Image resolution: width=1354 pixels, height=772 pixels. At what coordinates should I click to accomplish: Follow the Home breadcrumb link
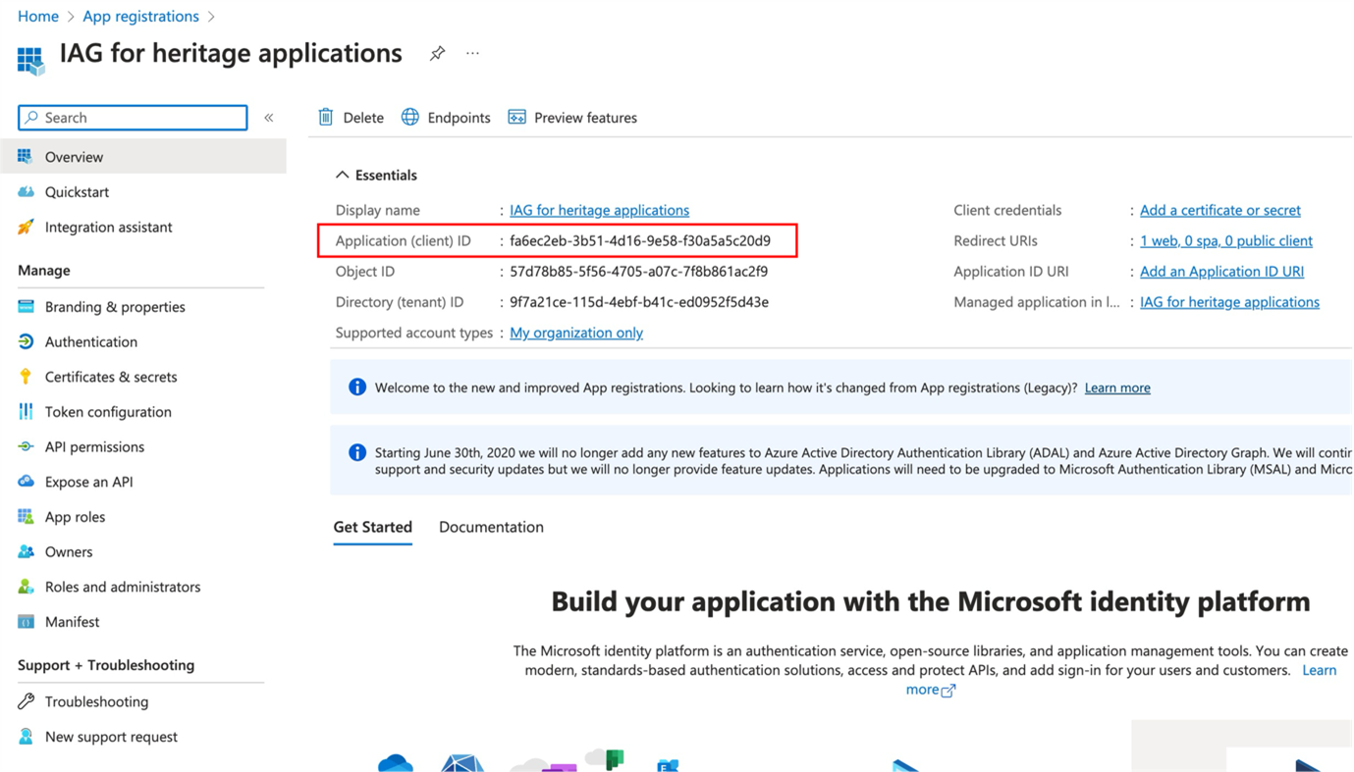tap(38, 16)
